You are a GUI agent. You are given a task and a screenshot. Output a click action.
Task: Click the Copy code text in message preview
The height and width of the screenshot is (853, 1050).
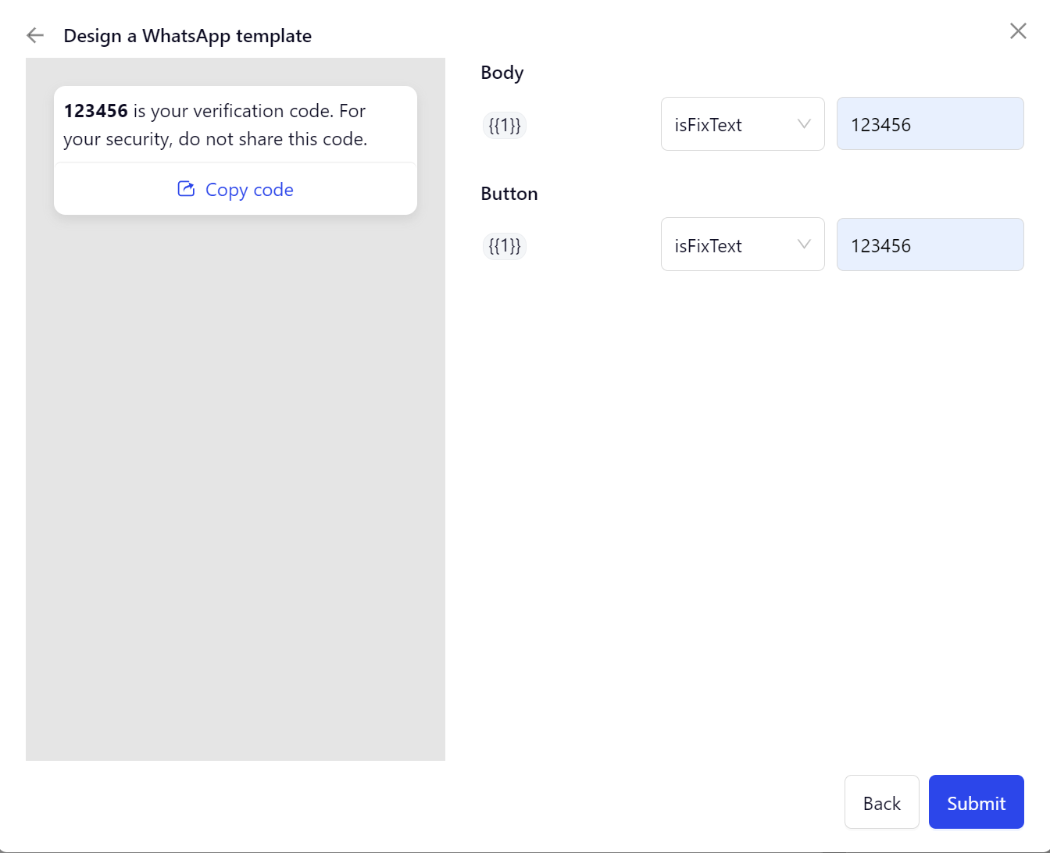click(x=249, y=190)
